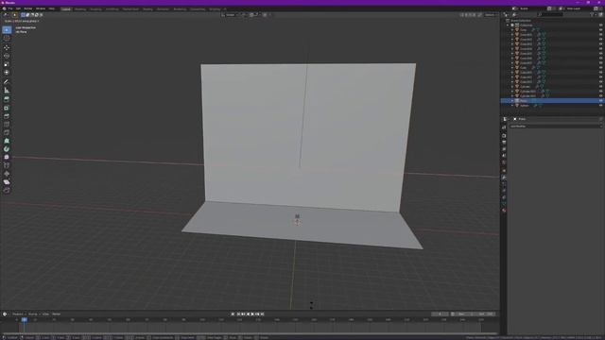605x340 pixels.
Task: Select the Rotate tool
Action: click(7, 56)
